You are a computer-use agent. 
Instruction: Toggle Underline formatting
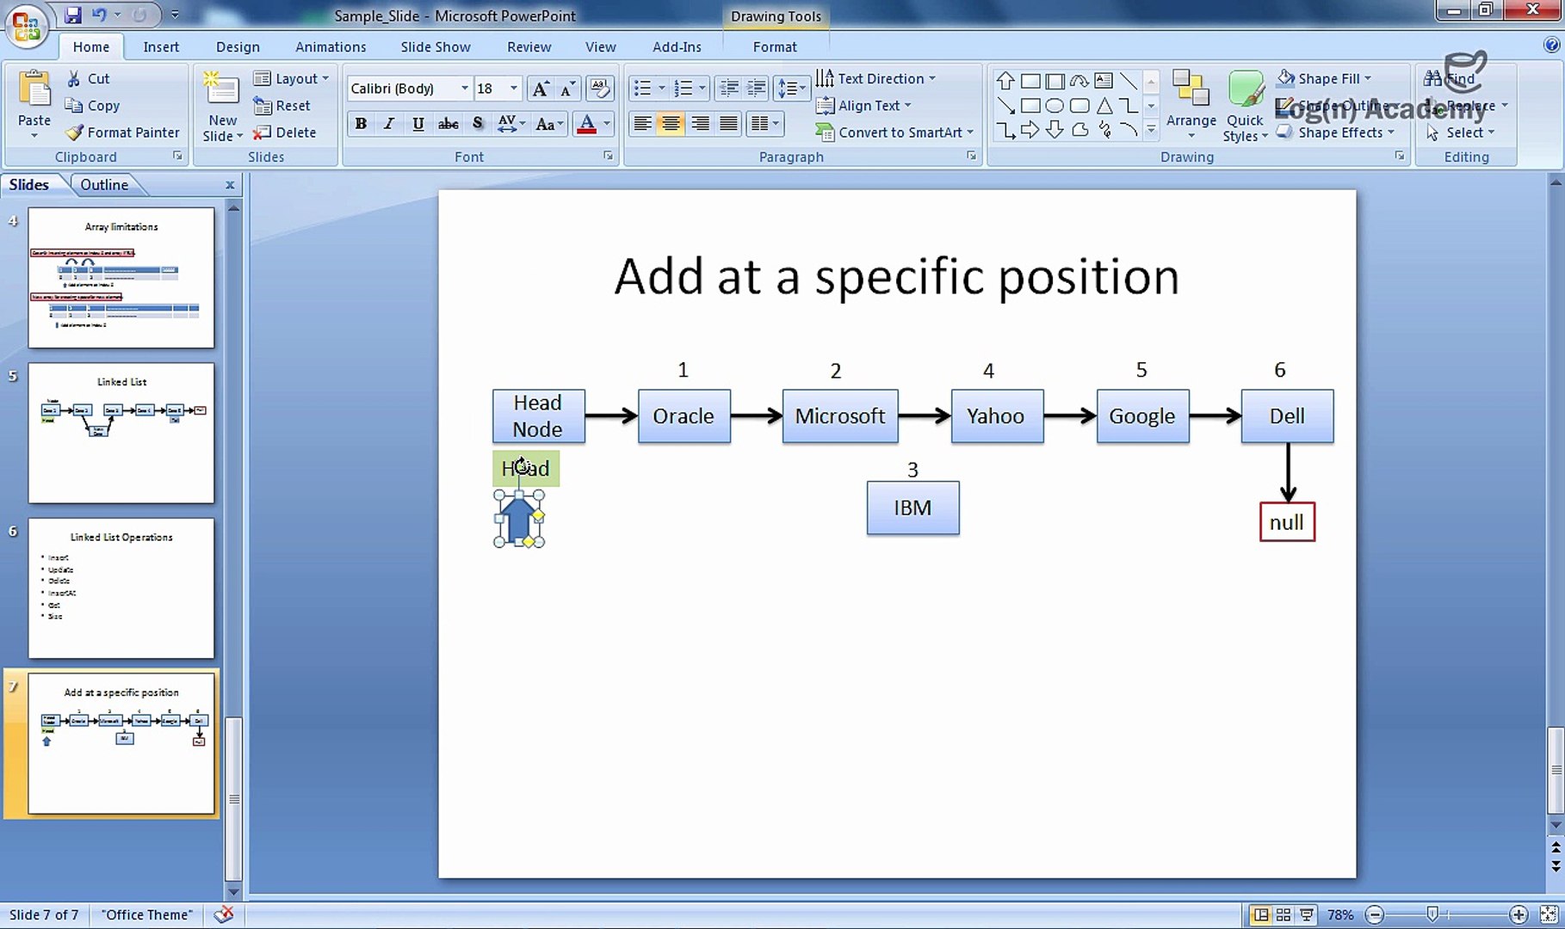tap(418, 124)
